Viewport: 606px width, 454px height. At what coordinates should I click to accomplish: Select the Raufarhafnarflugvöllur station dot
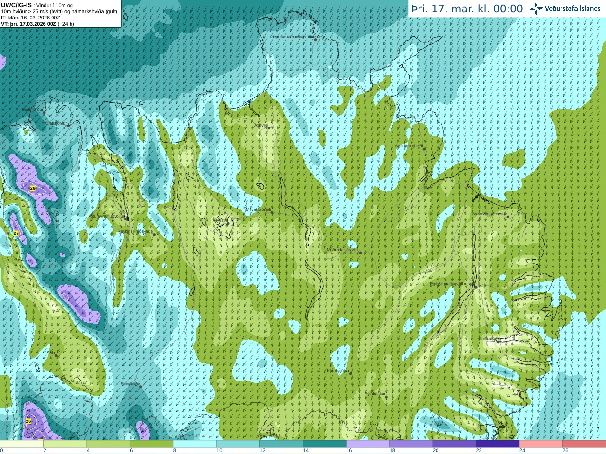click(x=316, y=39)
